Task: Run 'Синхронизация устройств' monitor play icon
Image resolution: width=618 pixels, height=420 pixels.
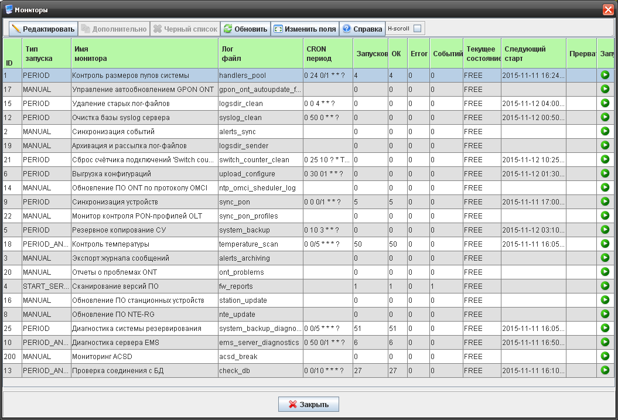Action: 605,202
